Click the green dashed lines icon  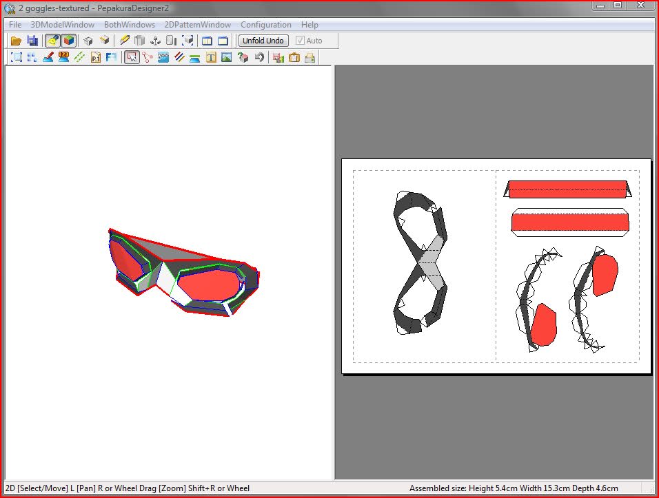click(x=79, y=57)
